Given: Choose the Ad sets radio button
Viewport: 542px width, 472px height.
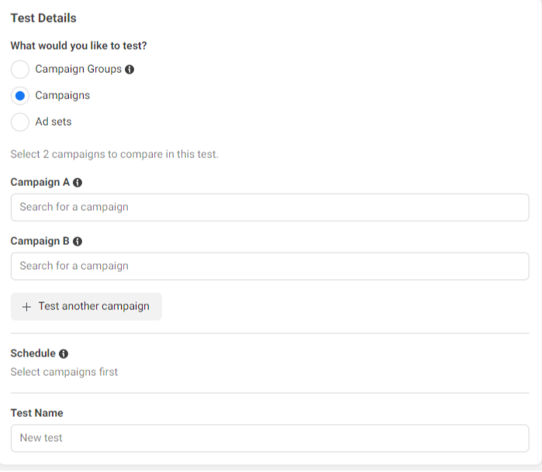Looking at the screenshot, I should (x=20, y=122).
